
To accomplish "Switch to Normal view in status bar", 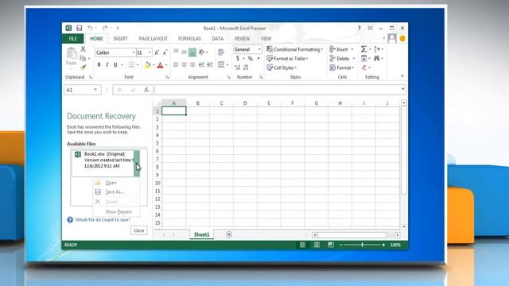I will point(302,245).
